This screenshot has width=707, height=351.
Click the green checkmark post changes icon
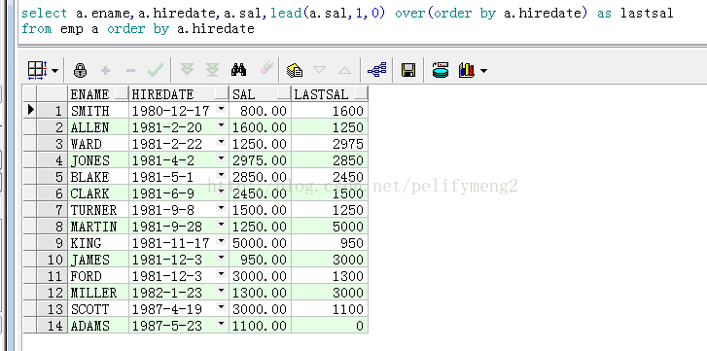156,70
